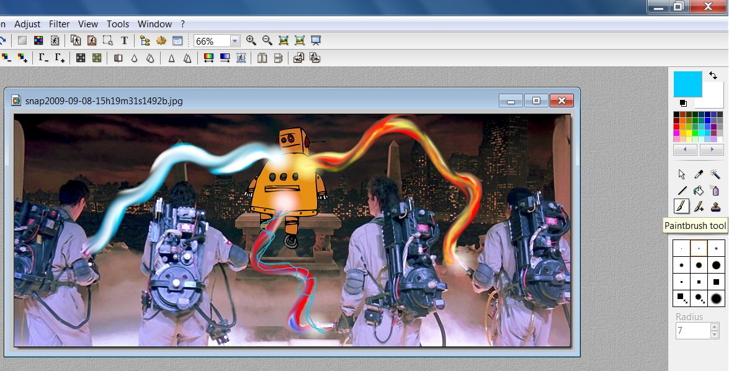Rotate the image 90° counterclockwise
The height and width of the screenshot is (371, 729).
pyautogui.click(x=298, y=58)
